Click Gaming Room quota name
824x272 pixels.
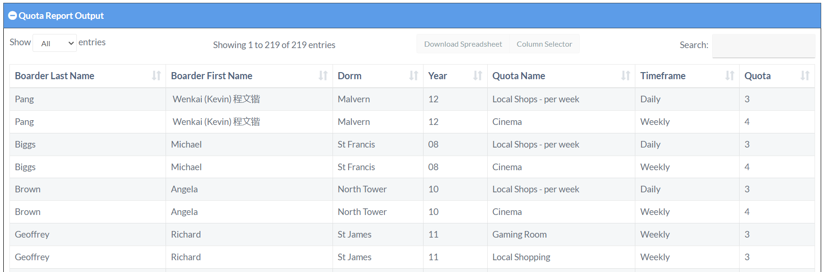(520, 234)
